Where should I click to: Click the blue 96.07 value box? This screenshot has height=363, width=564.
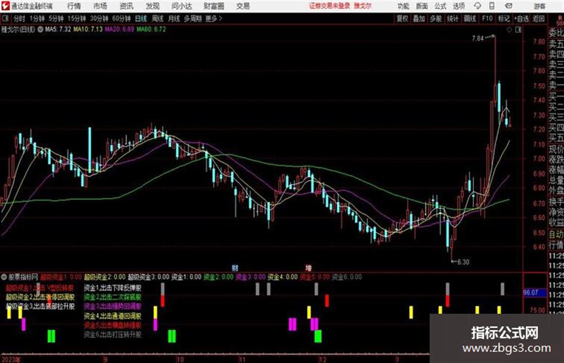click(535, 293)
